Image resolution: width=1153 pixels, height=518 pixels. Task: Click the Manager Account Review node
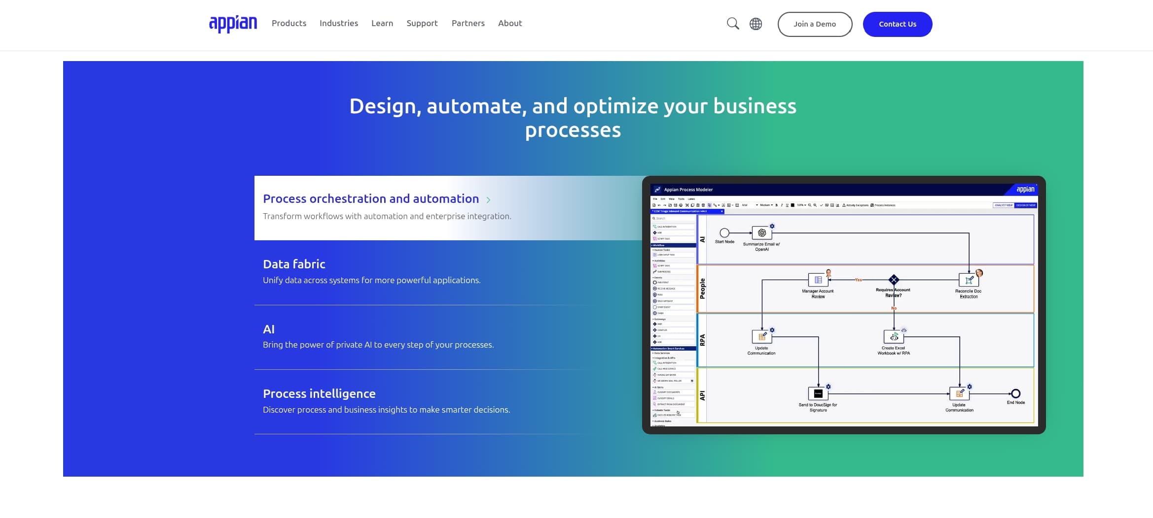pyautogui.click(x=818, y=280)
